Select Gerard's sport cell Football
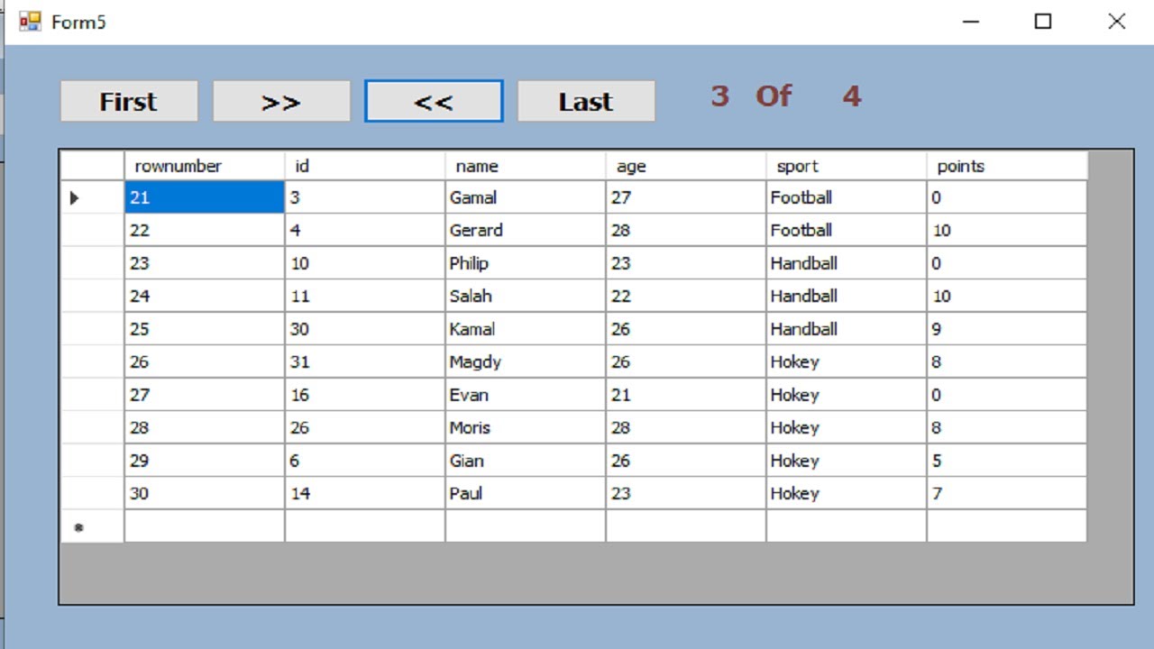Screen dimensions: 1154x649 tap(847, 230)
